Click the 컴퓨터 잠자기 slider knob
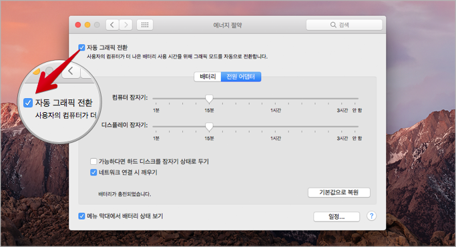The width and height of the screenshot is (456, 247). point(209,99)
